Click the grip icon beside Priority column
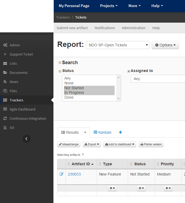This screenshot has width=185, height=203. 158,164
